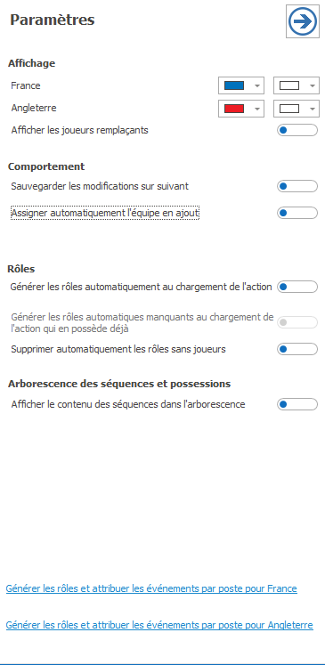Image resolution: width=325 pixels, height=665 pixels.
Task: Click the disabled missing-roles generation toggle
Action: 297,322
